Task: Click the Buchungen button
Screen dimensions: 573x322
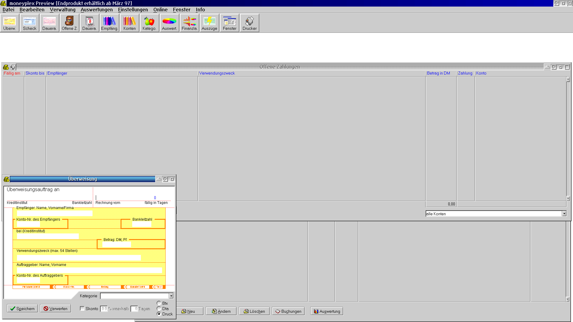Action: pos(288,311)
